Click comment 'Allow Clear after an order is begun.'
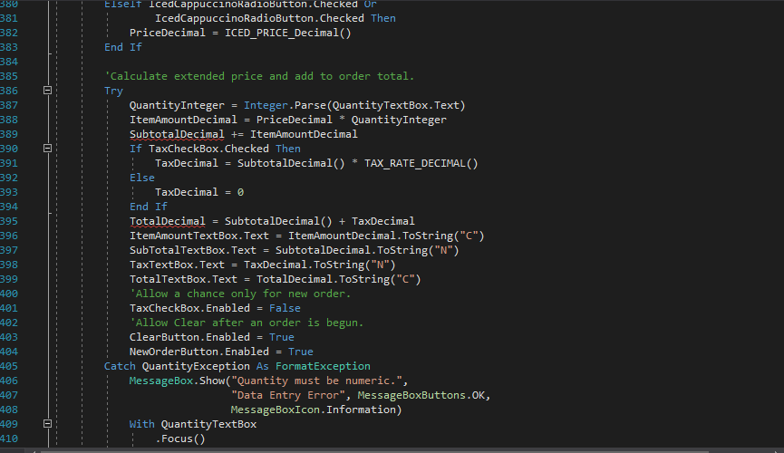The width and height of the screenshot is (784, 453). [x=247, y=323]
